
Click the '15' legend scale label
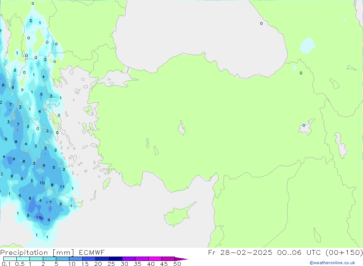(x=85, y=264)
